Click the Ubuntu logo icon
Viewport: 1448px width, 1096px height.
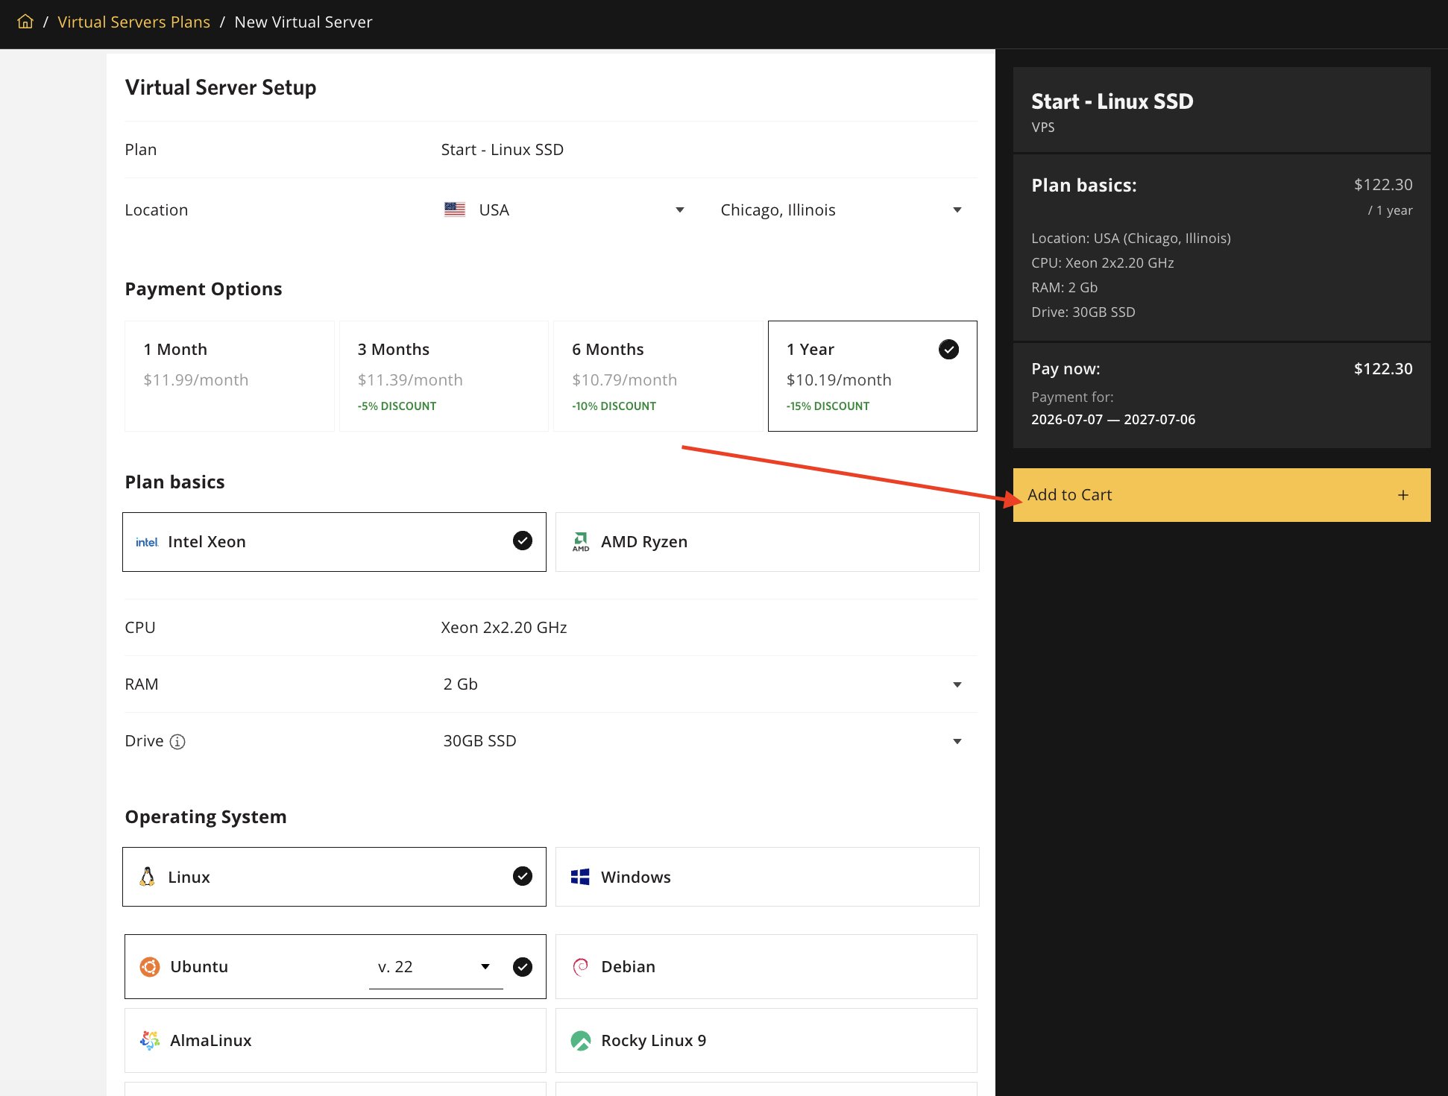click(150, 967)
